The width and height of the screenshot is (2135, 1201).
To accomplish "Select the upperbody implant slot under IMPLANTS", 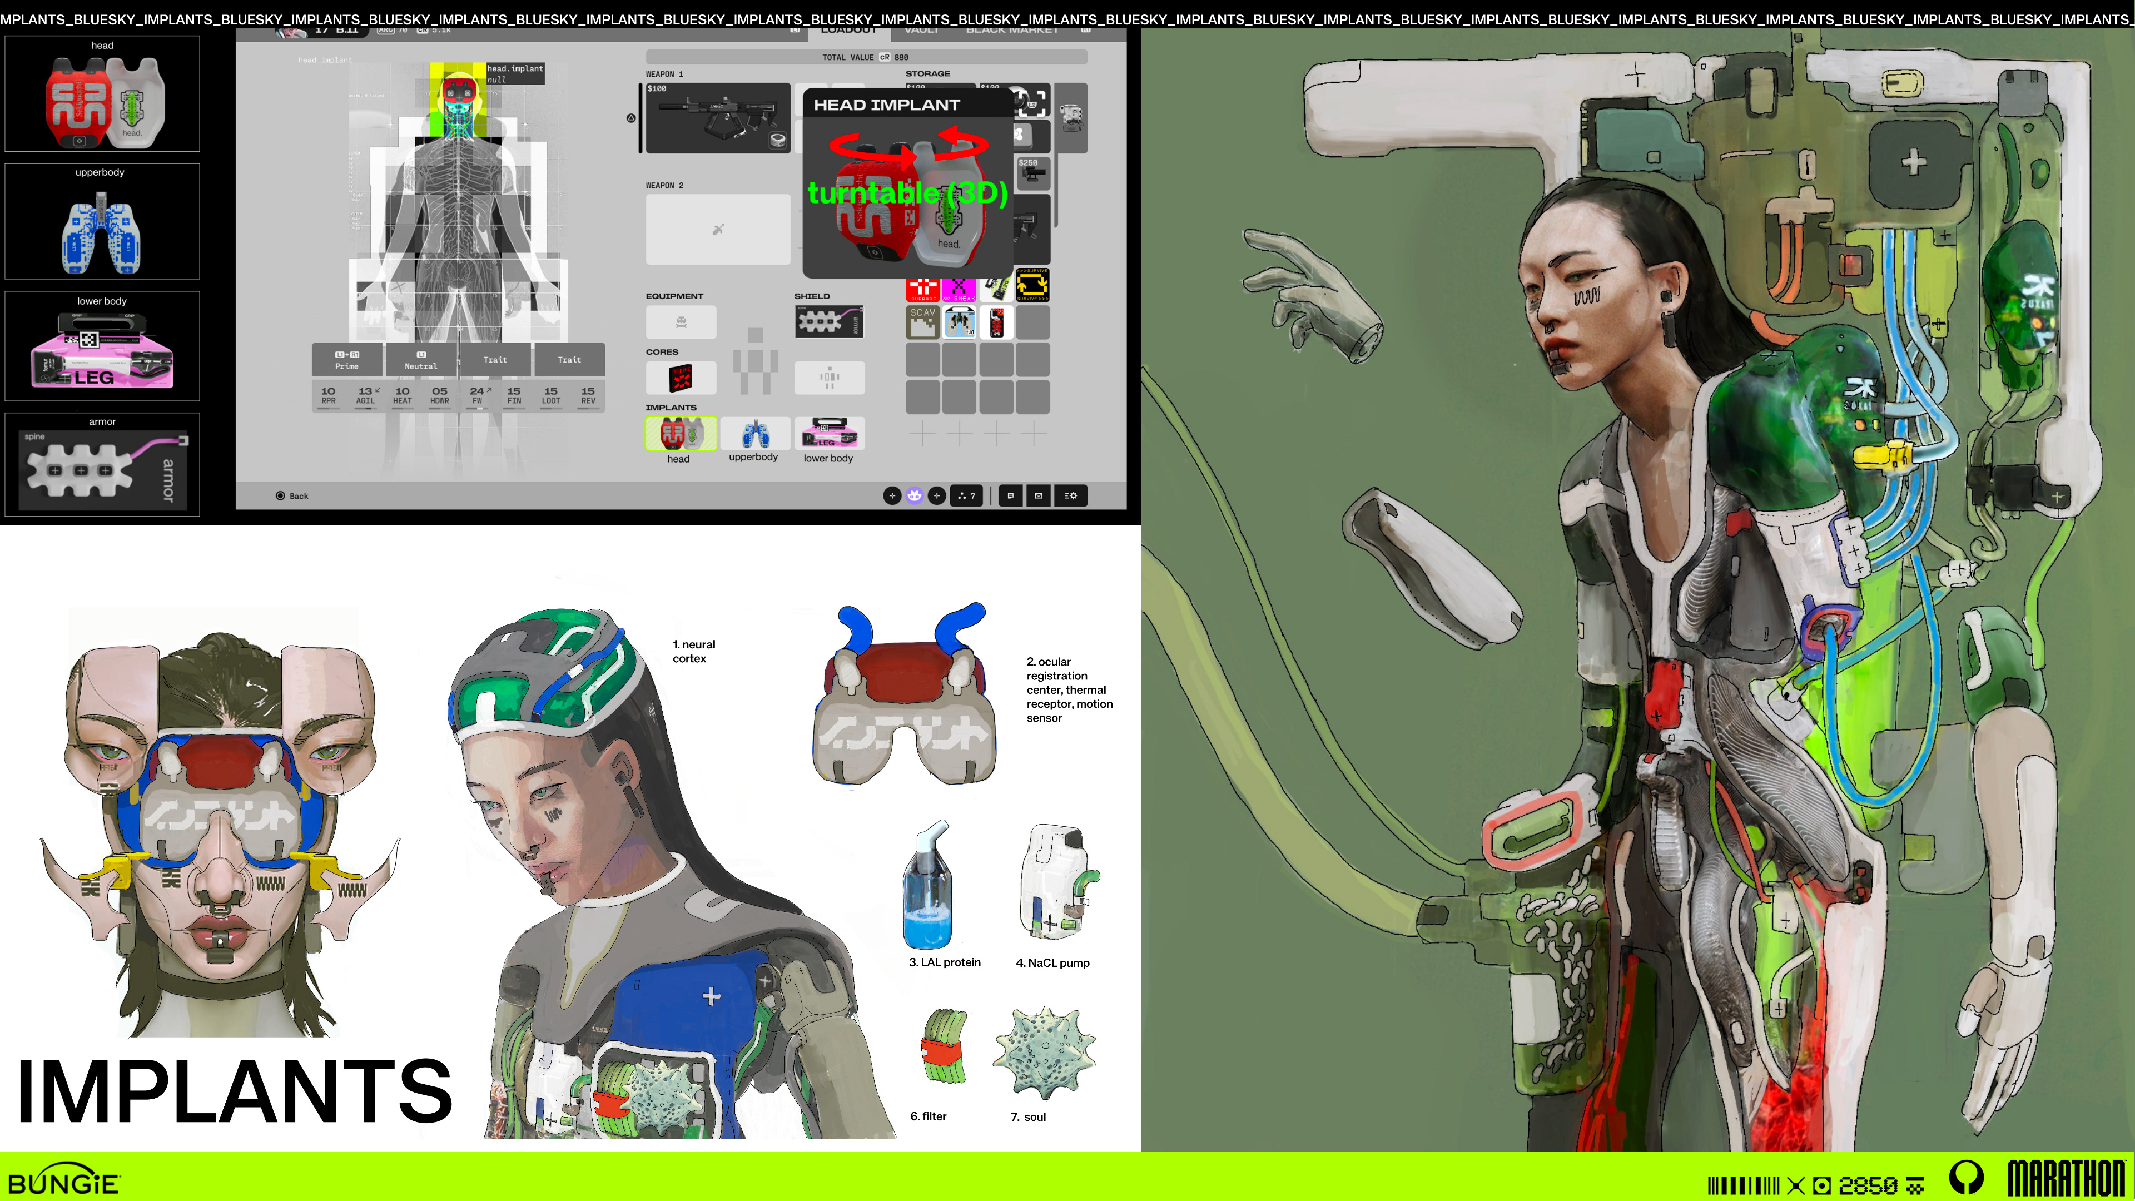I will (x=756, y=434).
